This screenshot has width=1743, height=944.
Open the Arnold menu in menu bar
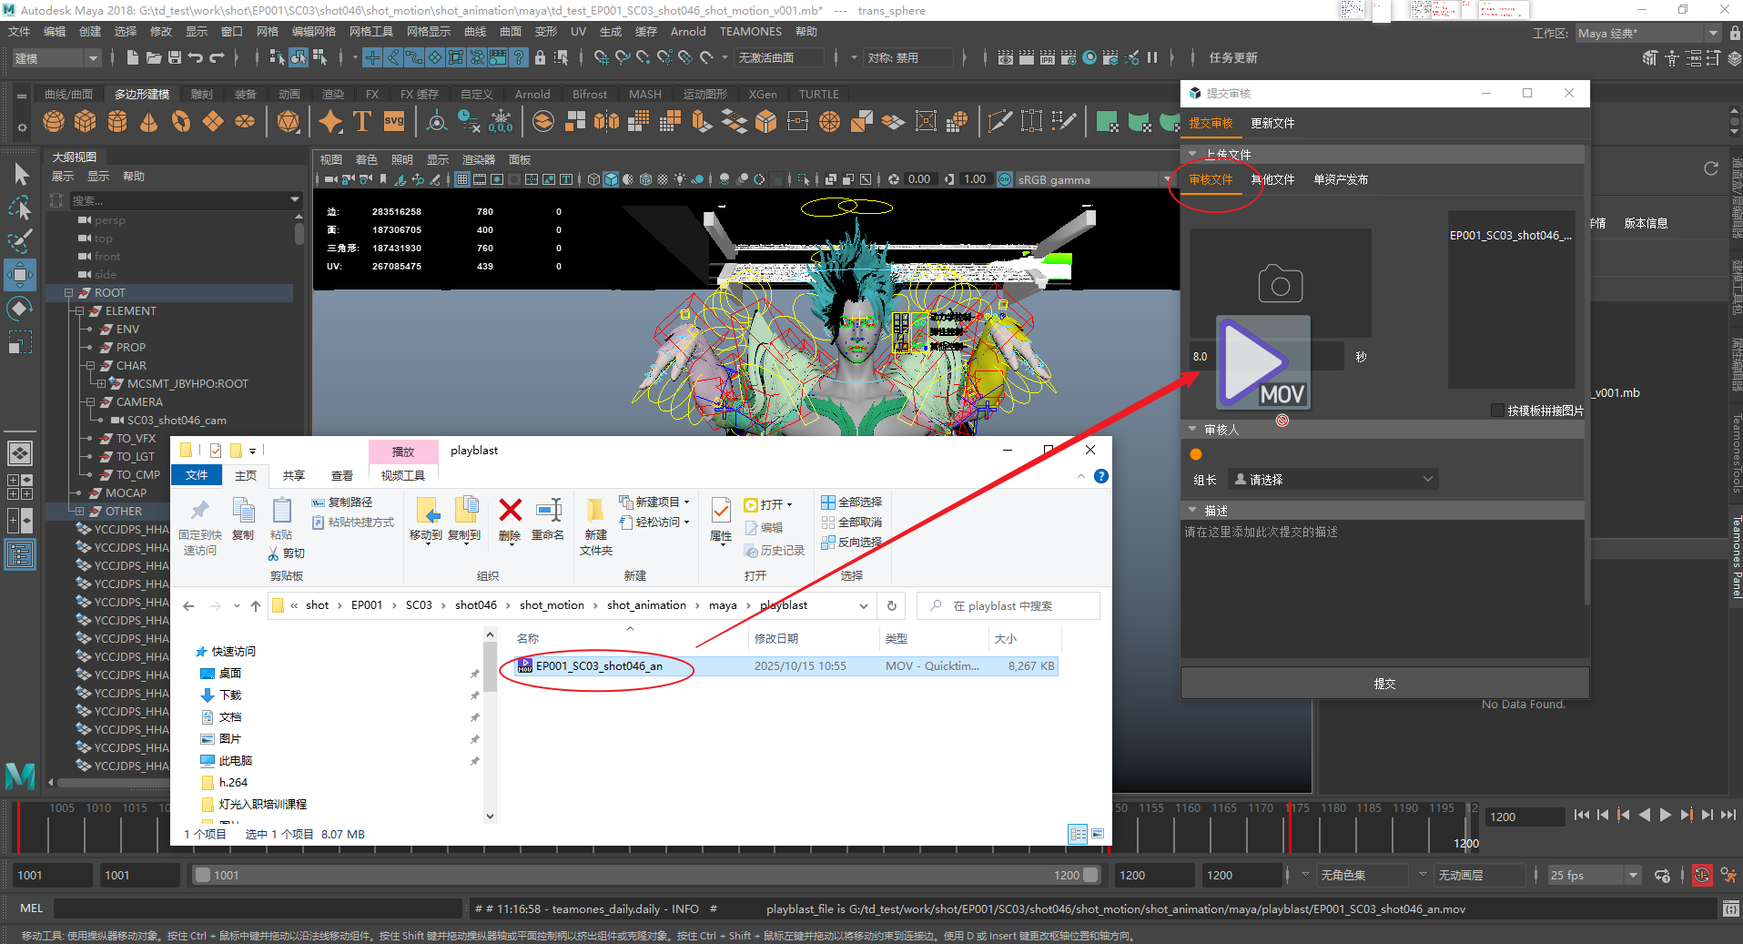[x=687, y=32]
